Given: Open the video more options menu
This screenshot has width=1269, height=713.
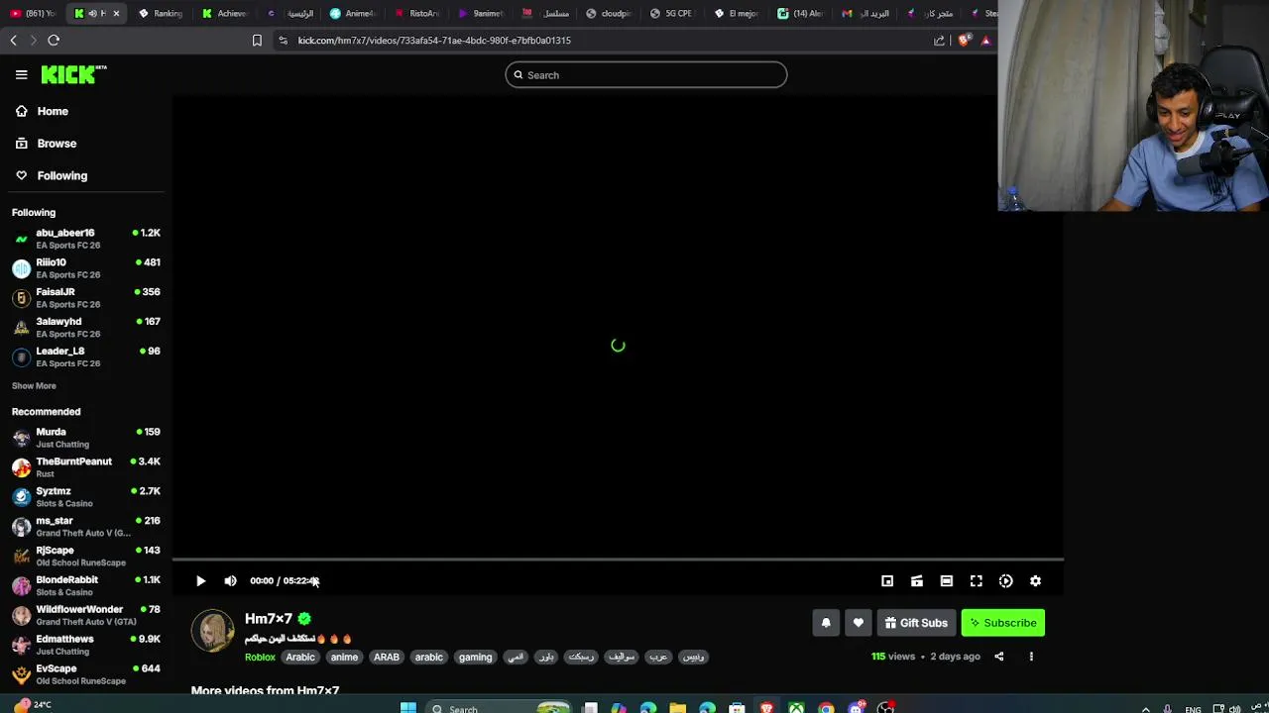Looking at the screenshot, I should pyautogui.click(x=1031, y=657).
